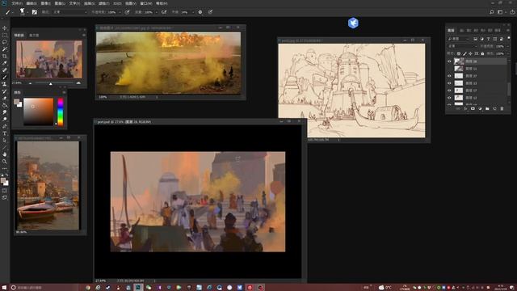The image size is (517, 291).
Task: Toggle visibility of the third layer
Action: click(449, 76)
